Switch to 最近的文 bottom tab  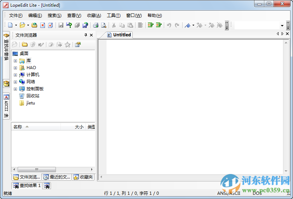pos(57,177)
